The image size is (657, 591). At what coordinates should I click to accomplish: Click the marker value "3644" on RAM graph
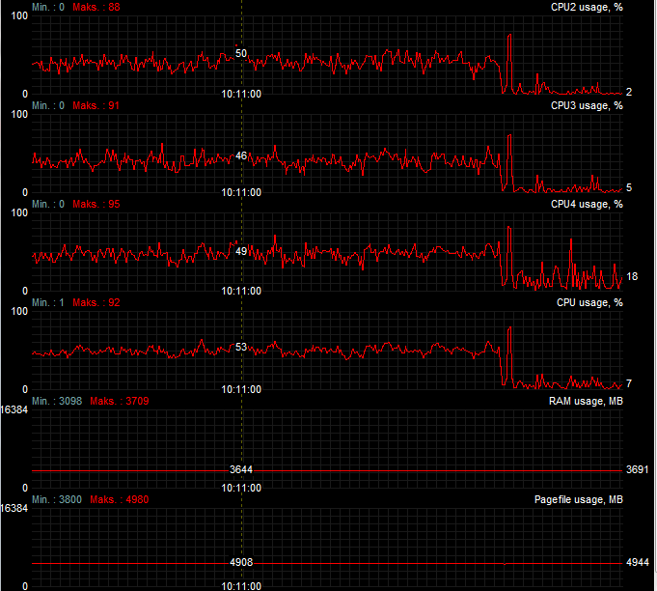[x=241, y=469]
